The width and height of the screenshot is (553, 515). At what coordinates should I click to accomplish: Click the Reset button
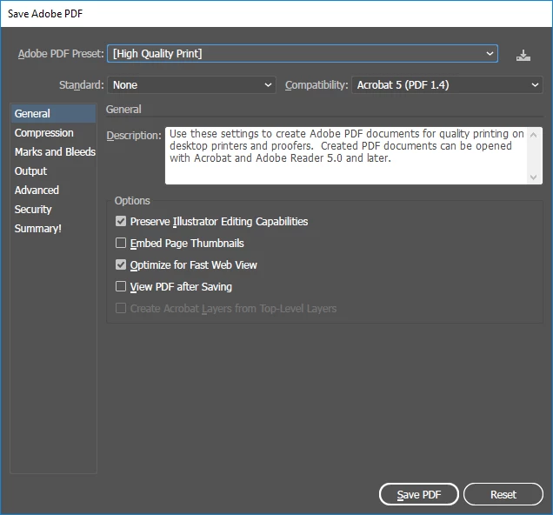pyautogui.click(x=503, y=494)
